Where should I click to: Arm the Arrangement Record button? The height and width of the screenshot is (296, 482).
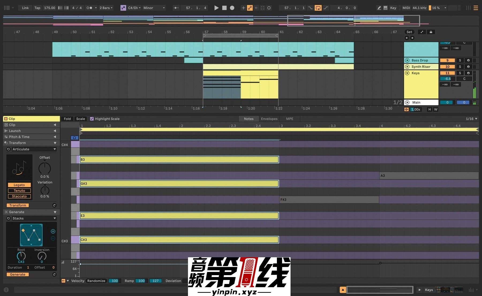tap(232, 8)
